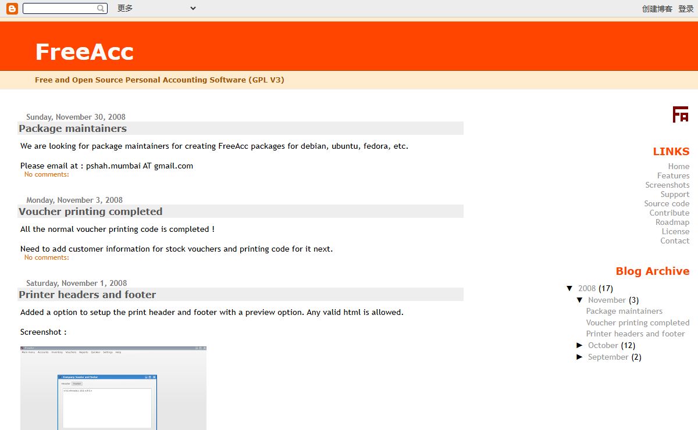Click the search magnifier icon
698x430 pixels.
point(101,8)
